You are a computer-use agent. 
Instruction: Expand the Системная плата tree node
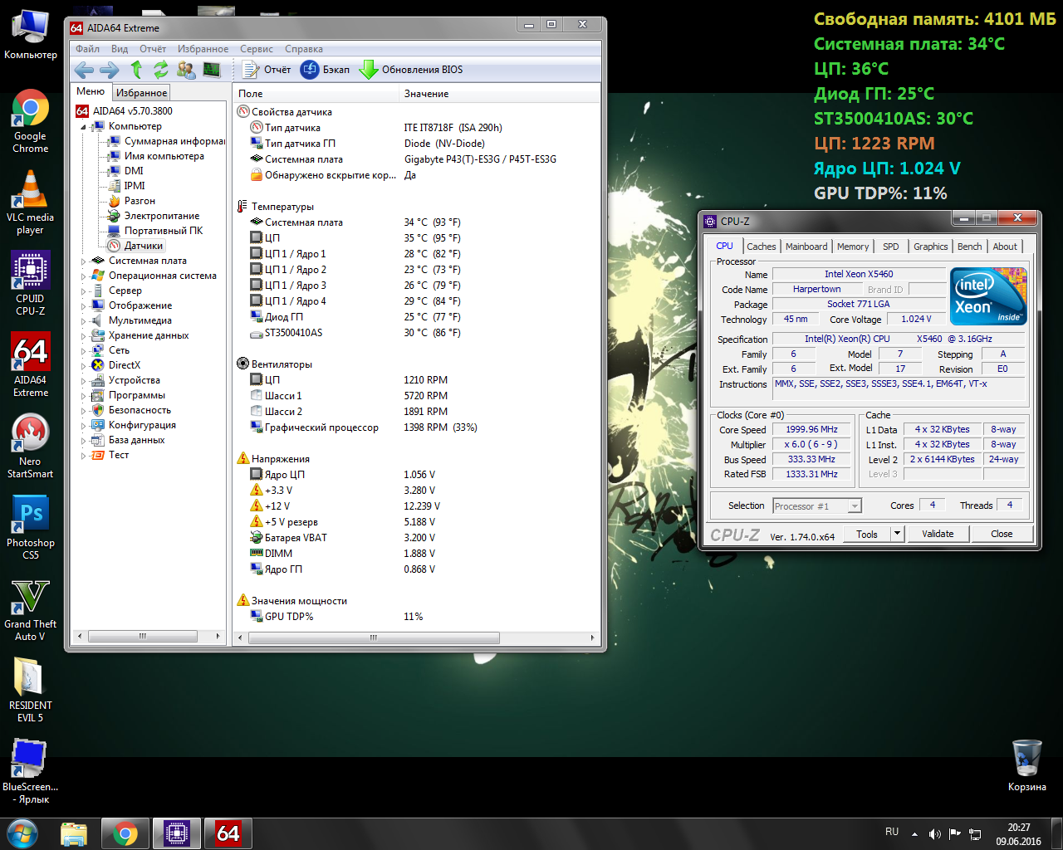[x=84, y=261]
